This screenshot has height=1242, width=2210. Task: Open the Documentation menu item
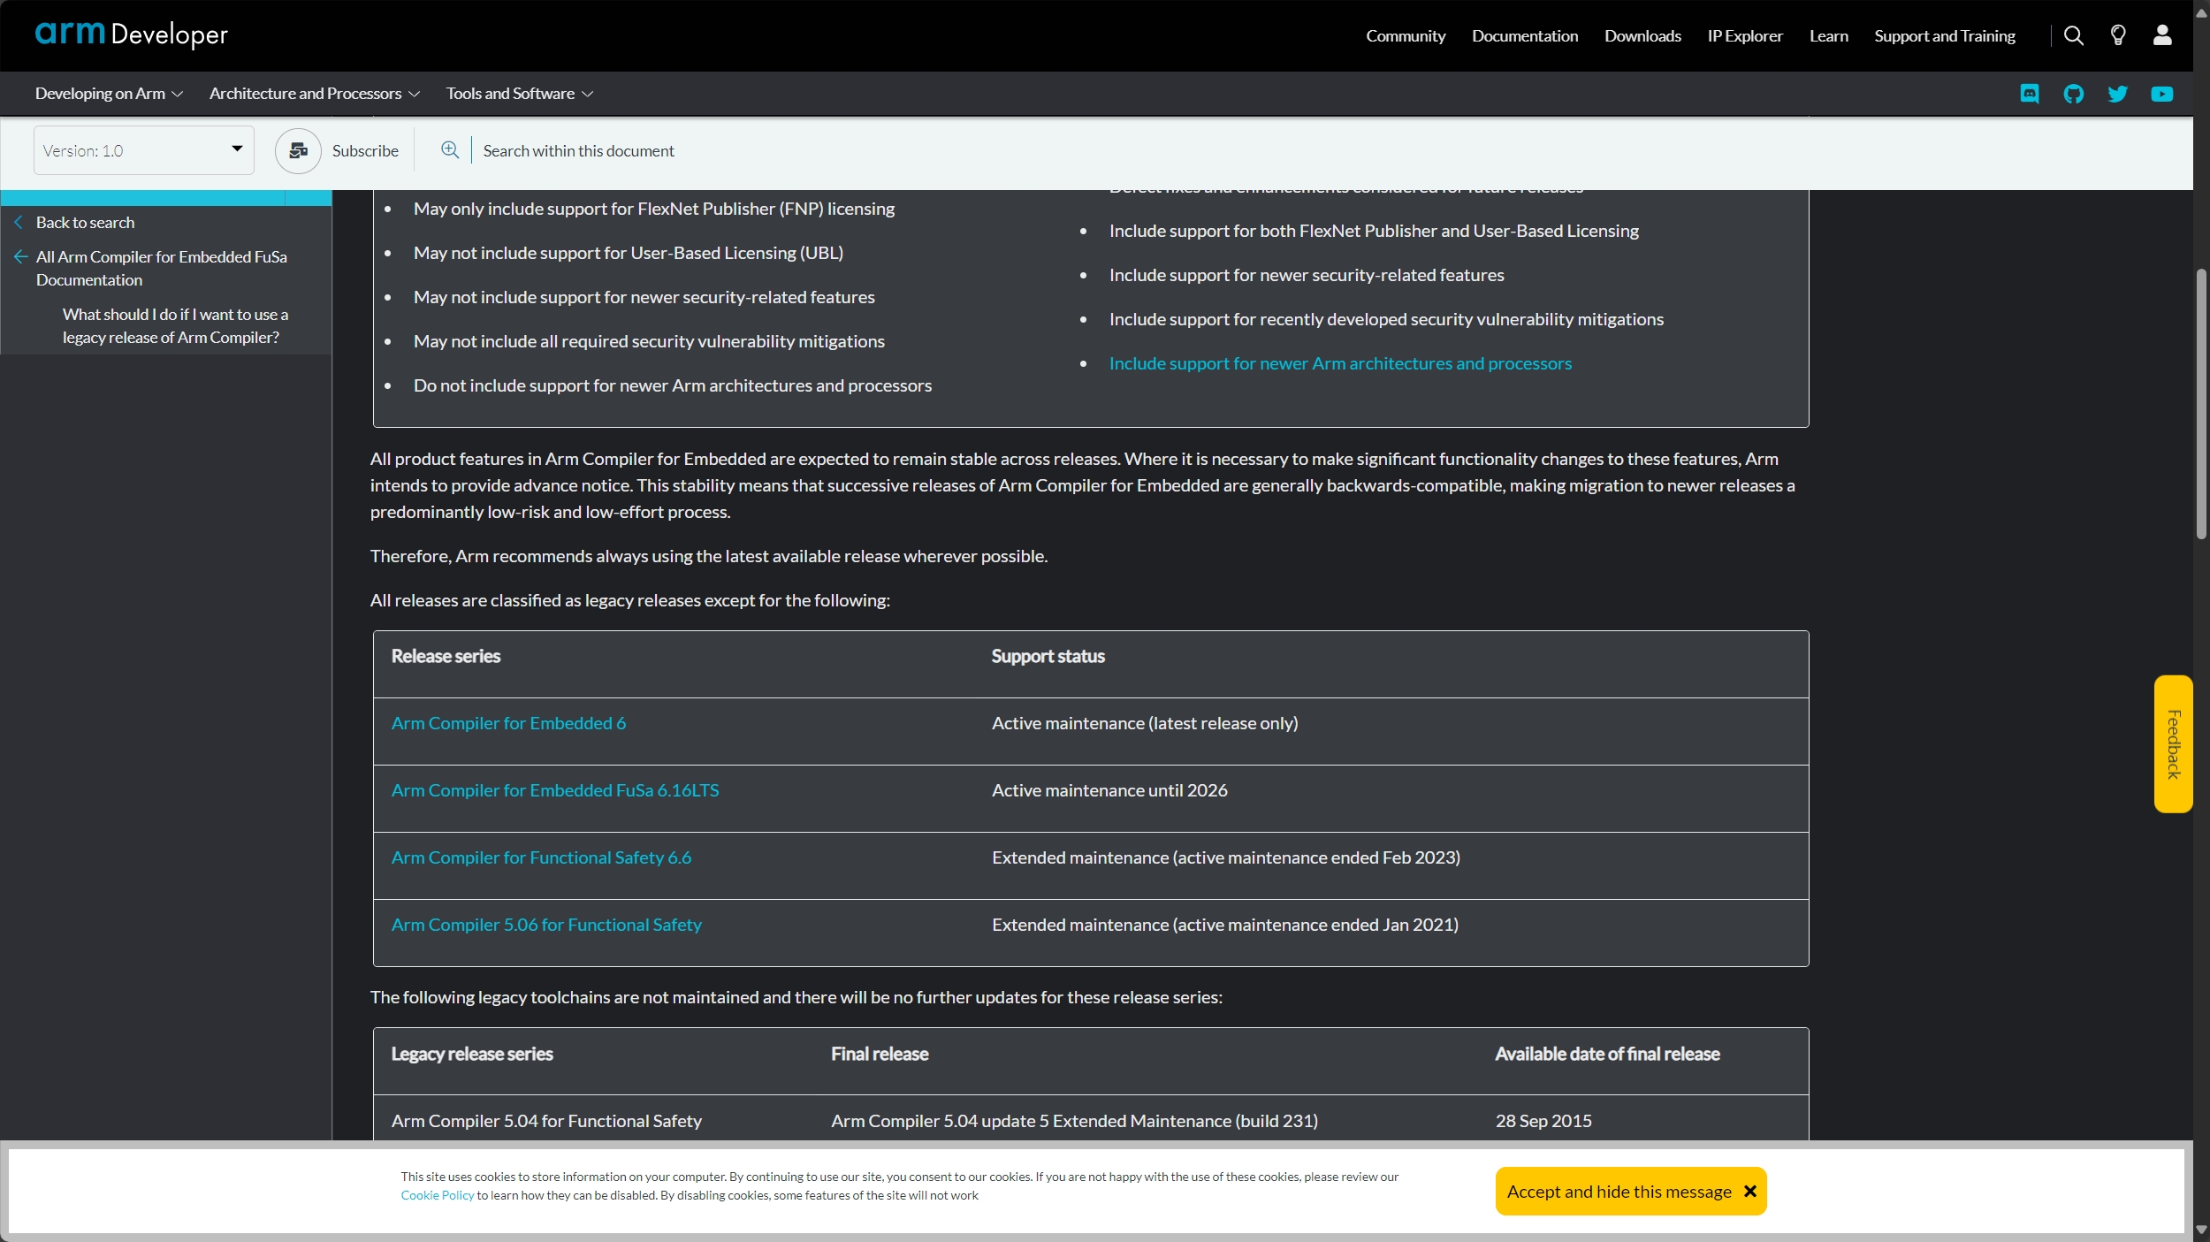click(x=1524, y=36)
